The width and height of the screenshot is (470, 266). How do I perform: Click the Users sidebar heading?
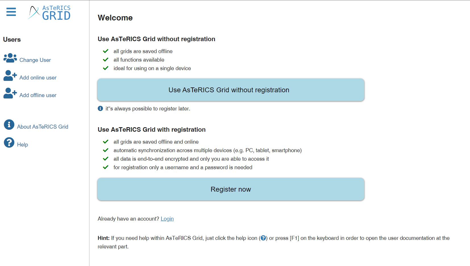pyautogui.click(x=12, y=39)
